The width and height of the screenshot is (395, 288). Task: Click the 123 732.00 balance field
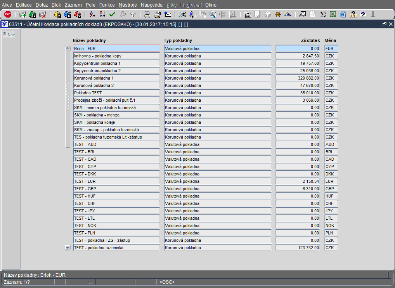pyautogui.click(x=298, y=248)
